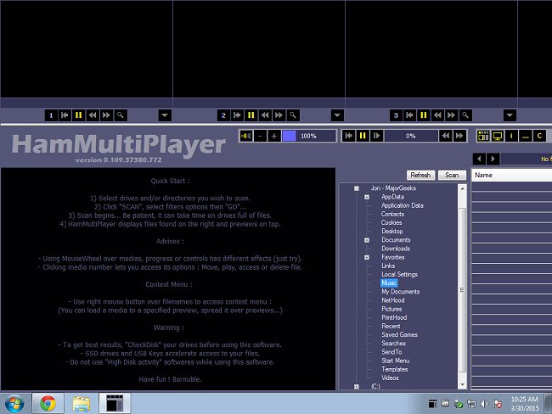The image size is (552, 414).
Task: Open the preview 2 dropdown arrow
Action: 337,115
